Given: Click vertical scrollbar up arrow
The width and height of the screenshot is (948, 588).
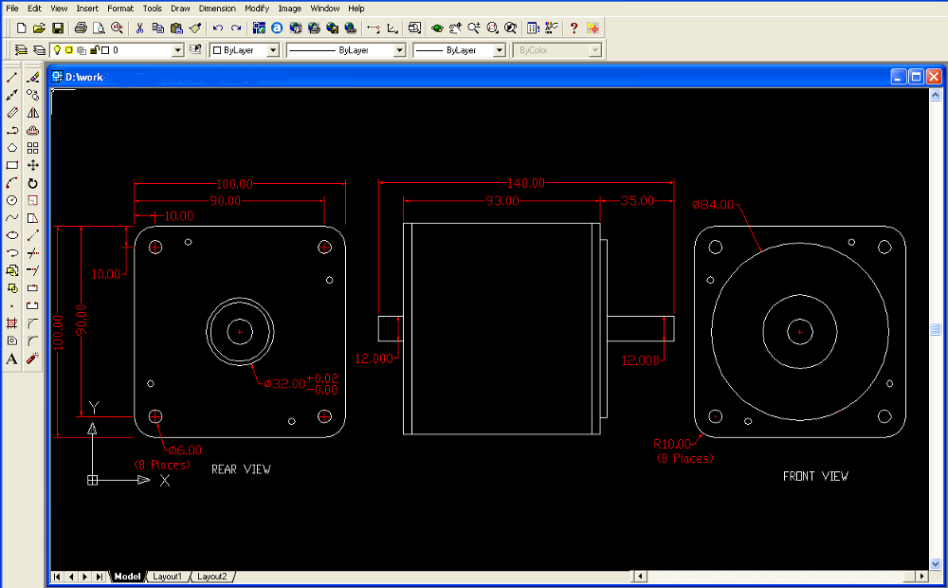Looking at the screenshot, I should click(x=936, y=95).
